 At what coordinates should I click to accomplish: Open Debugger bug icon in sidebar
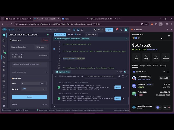[4, 63]
